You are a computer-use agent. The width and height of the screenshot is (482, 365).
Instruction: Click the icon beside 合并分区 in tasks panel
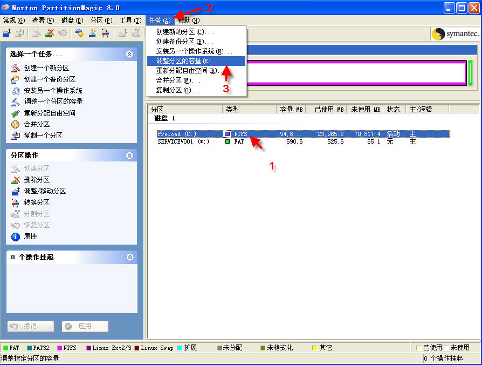16,124
